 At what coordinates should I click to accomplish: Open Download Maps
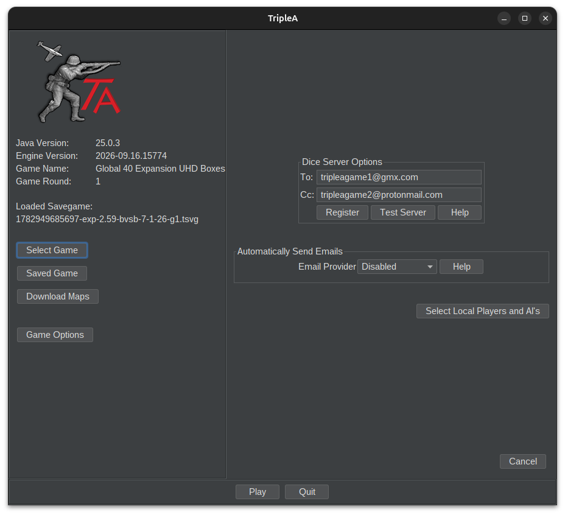point(58,296)
